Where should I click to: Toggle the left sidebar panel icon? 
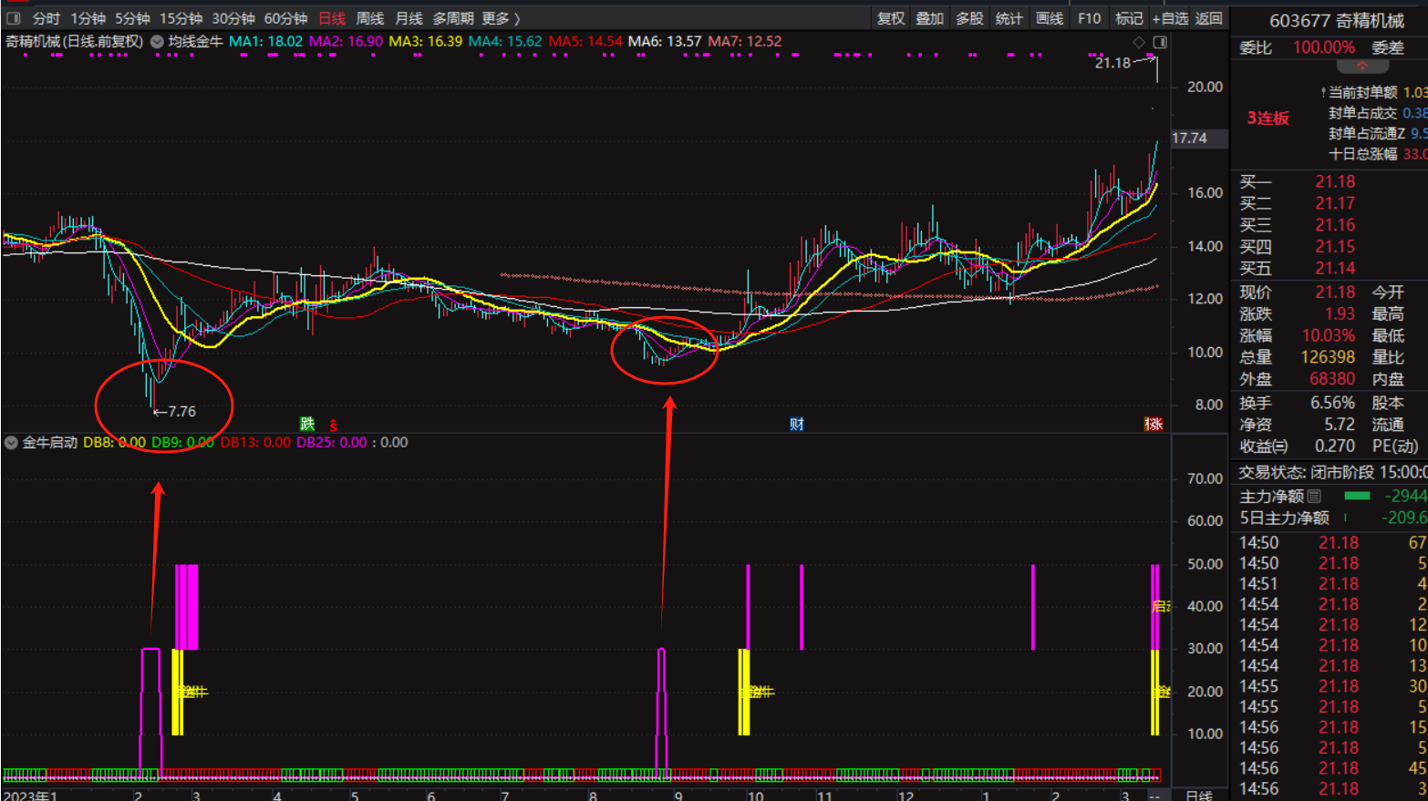13,18
